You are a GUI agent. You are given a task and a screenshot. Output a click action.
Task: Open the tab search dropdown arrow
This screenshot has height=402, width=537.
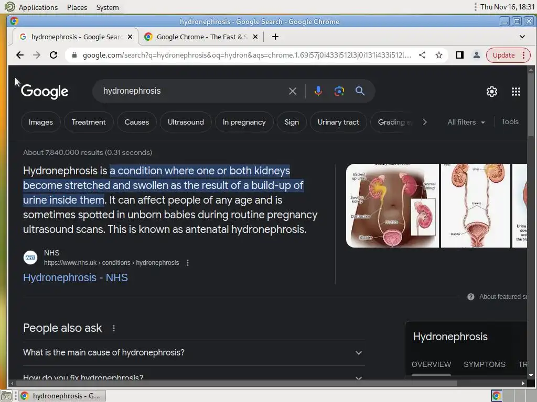pyautogui.click(x=522, y=37)
